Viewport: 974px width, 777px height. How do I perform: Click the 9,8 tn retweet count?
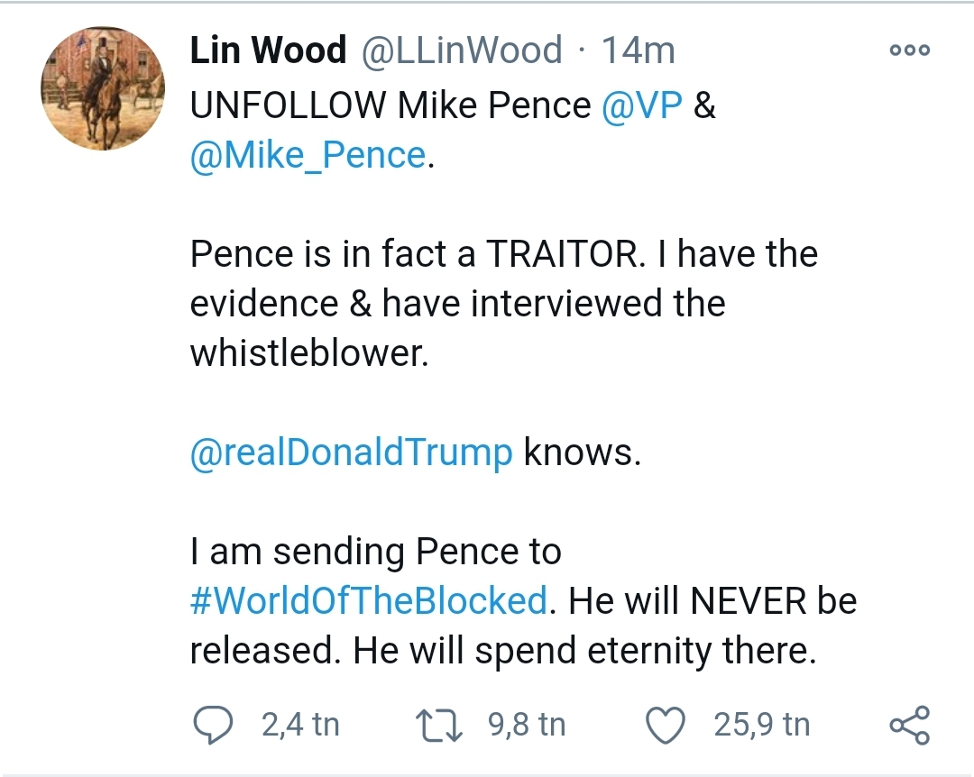(x=527, y=725)
